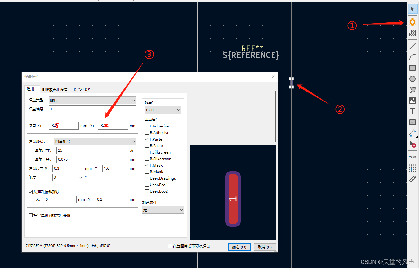Select the Draw Rectangle tool
This screenshot has width=419, height=268.
[x=412, y=68]
